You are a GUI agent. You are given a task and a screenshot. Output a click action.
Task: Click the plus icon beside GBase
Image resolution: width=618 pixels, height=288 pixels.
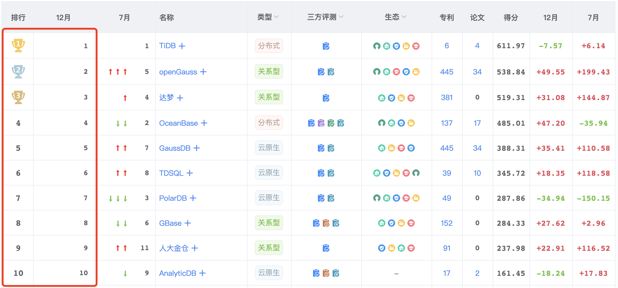[188, 223]
